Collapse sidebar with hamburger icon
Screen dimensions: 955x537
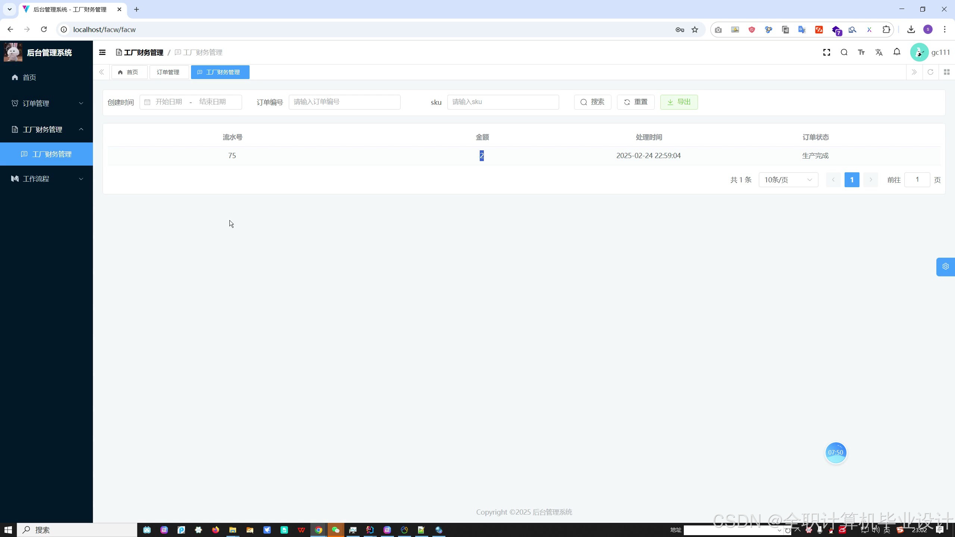click(102, 53)
